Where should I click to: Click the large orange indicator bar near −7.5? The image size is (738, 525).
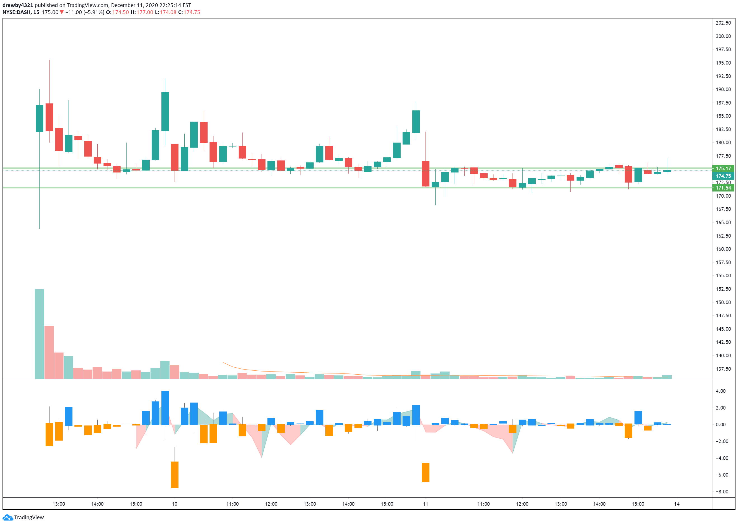pos(175,475)
